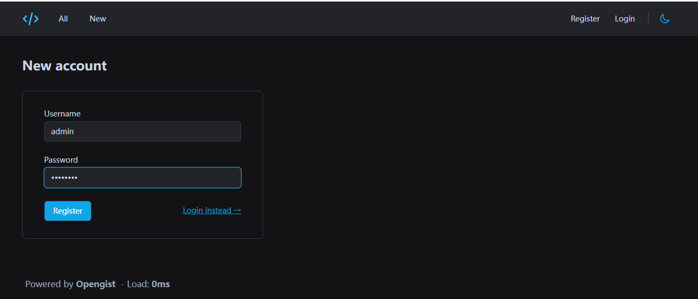Click the Password label text
The width and height of the screenshot is (698, 299).
click(x=61, y=160)
